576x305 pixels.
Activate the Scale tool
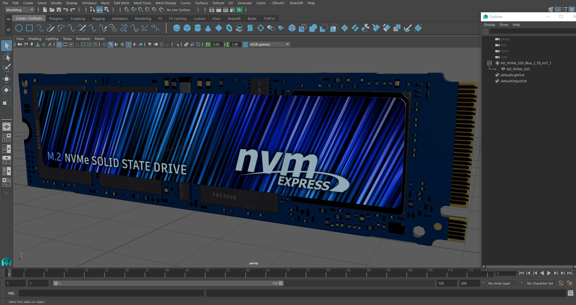(x=7, y=101)
